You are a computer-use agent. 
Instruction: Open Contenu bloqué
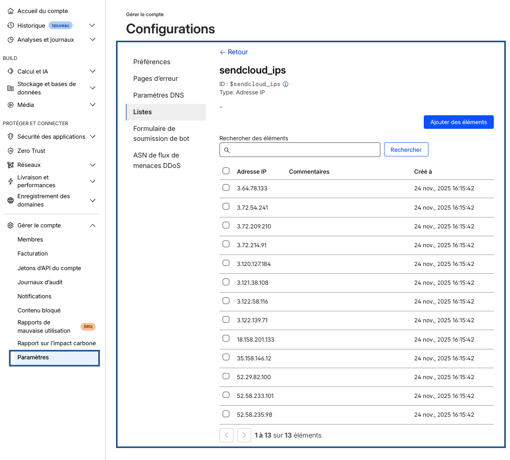[39, 310]
